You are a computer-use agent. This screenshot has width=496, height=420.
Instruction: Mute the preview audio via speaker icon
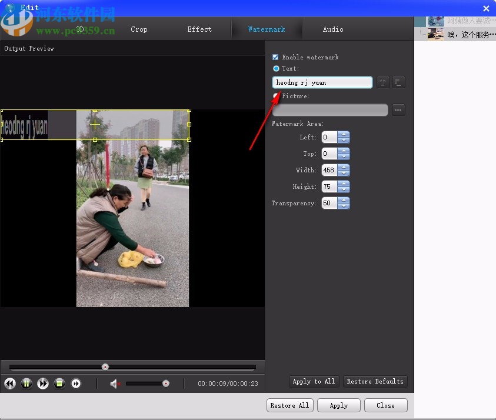[x=114, y=384]
